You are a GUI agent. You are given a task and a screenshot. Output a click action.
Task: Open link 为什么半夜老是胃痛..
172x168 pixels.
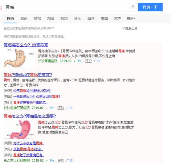tap(29, 143)
